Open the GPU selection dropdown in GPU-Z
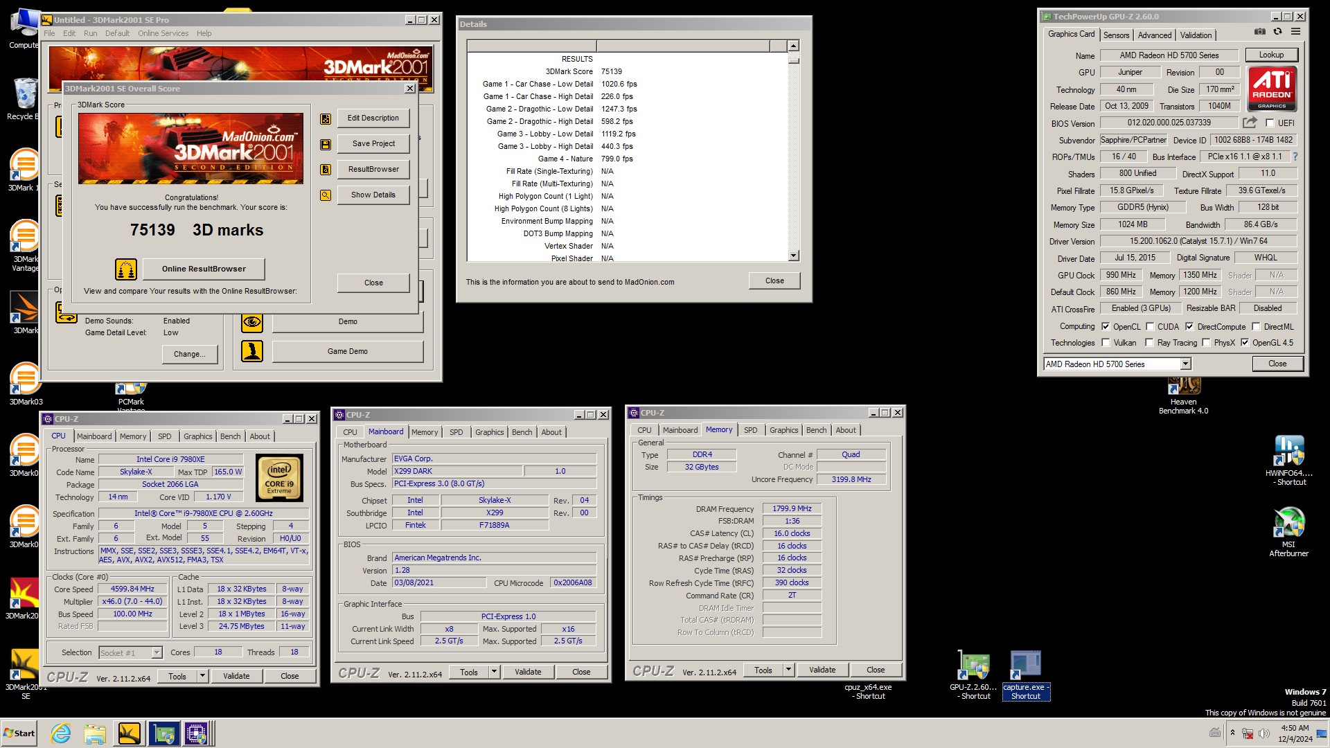1330x748 pixels. [x=1185, y=364]
